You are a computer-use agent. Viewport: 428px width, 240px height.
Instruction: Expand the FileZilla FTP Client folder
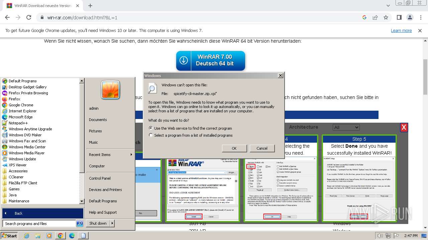pyautogui.click(x=23, y=183)
